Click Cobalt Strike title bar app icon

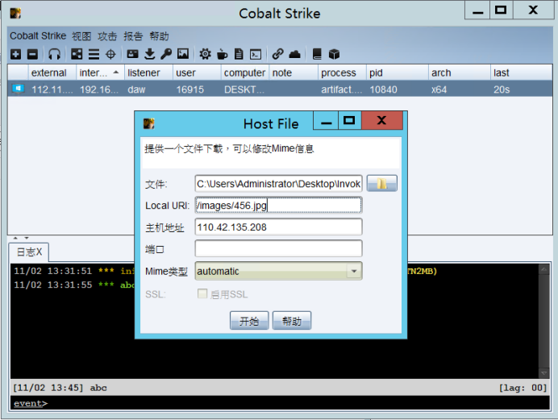(x=15, y=14)
